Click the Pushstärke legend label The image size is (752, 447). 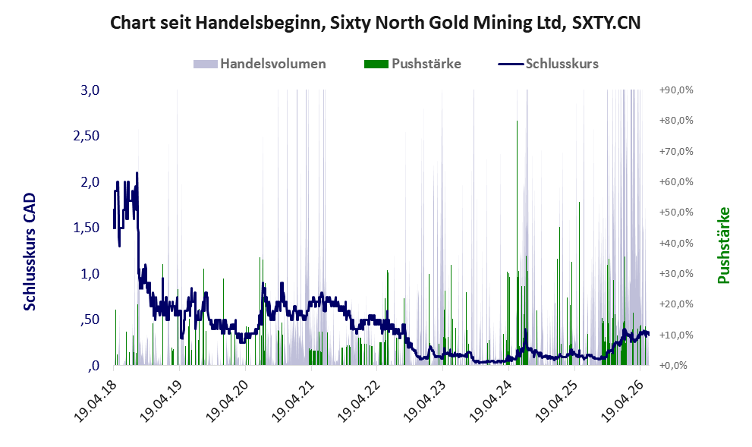(426, 64)
